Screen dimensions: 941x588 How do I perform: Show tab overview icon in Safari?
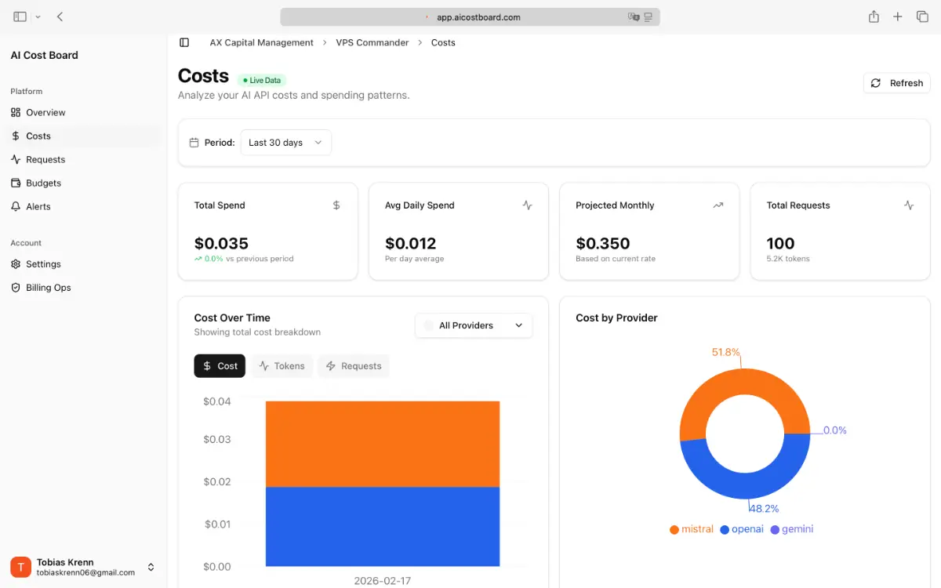pyautogui.click(x=922, y=16)
